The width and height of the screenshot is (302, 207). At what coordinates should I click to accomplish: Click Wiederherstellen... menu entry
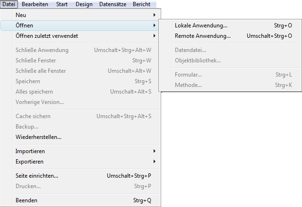point(38,137)
